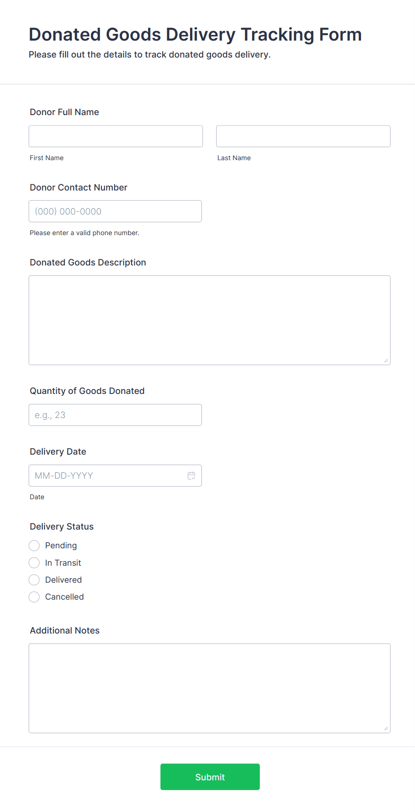Screen dimensions: 415x812
Task: Click the Additional Notes text area
Action: (209, 688)
